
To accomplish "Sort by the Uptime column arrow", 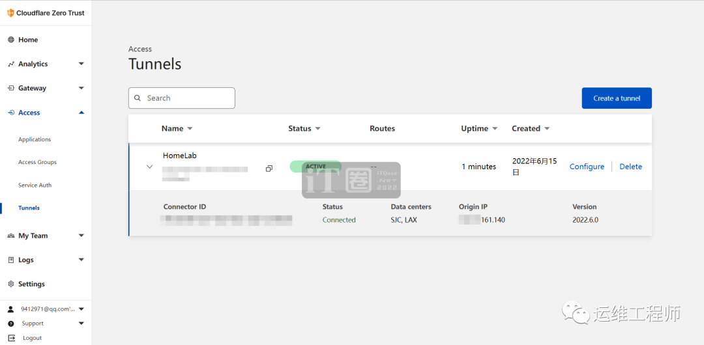I will [x=495, y=129].
